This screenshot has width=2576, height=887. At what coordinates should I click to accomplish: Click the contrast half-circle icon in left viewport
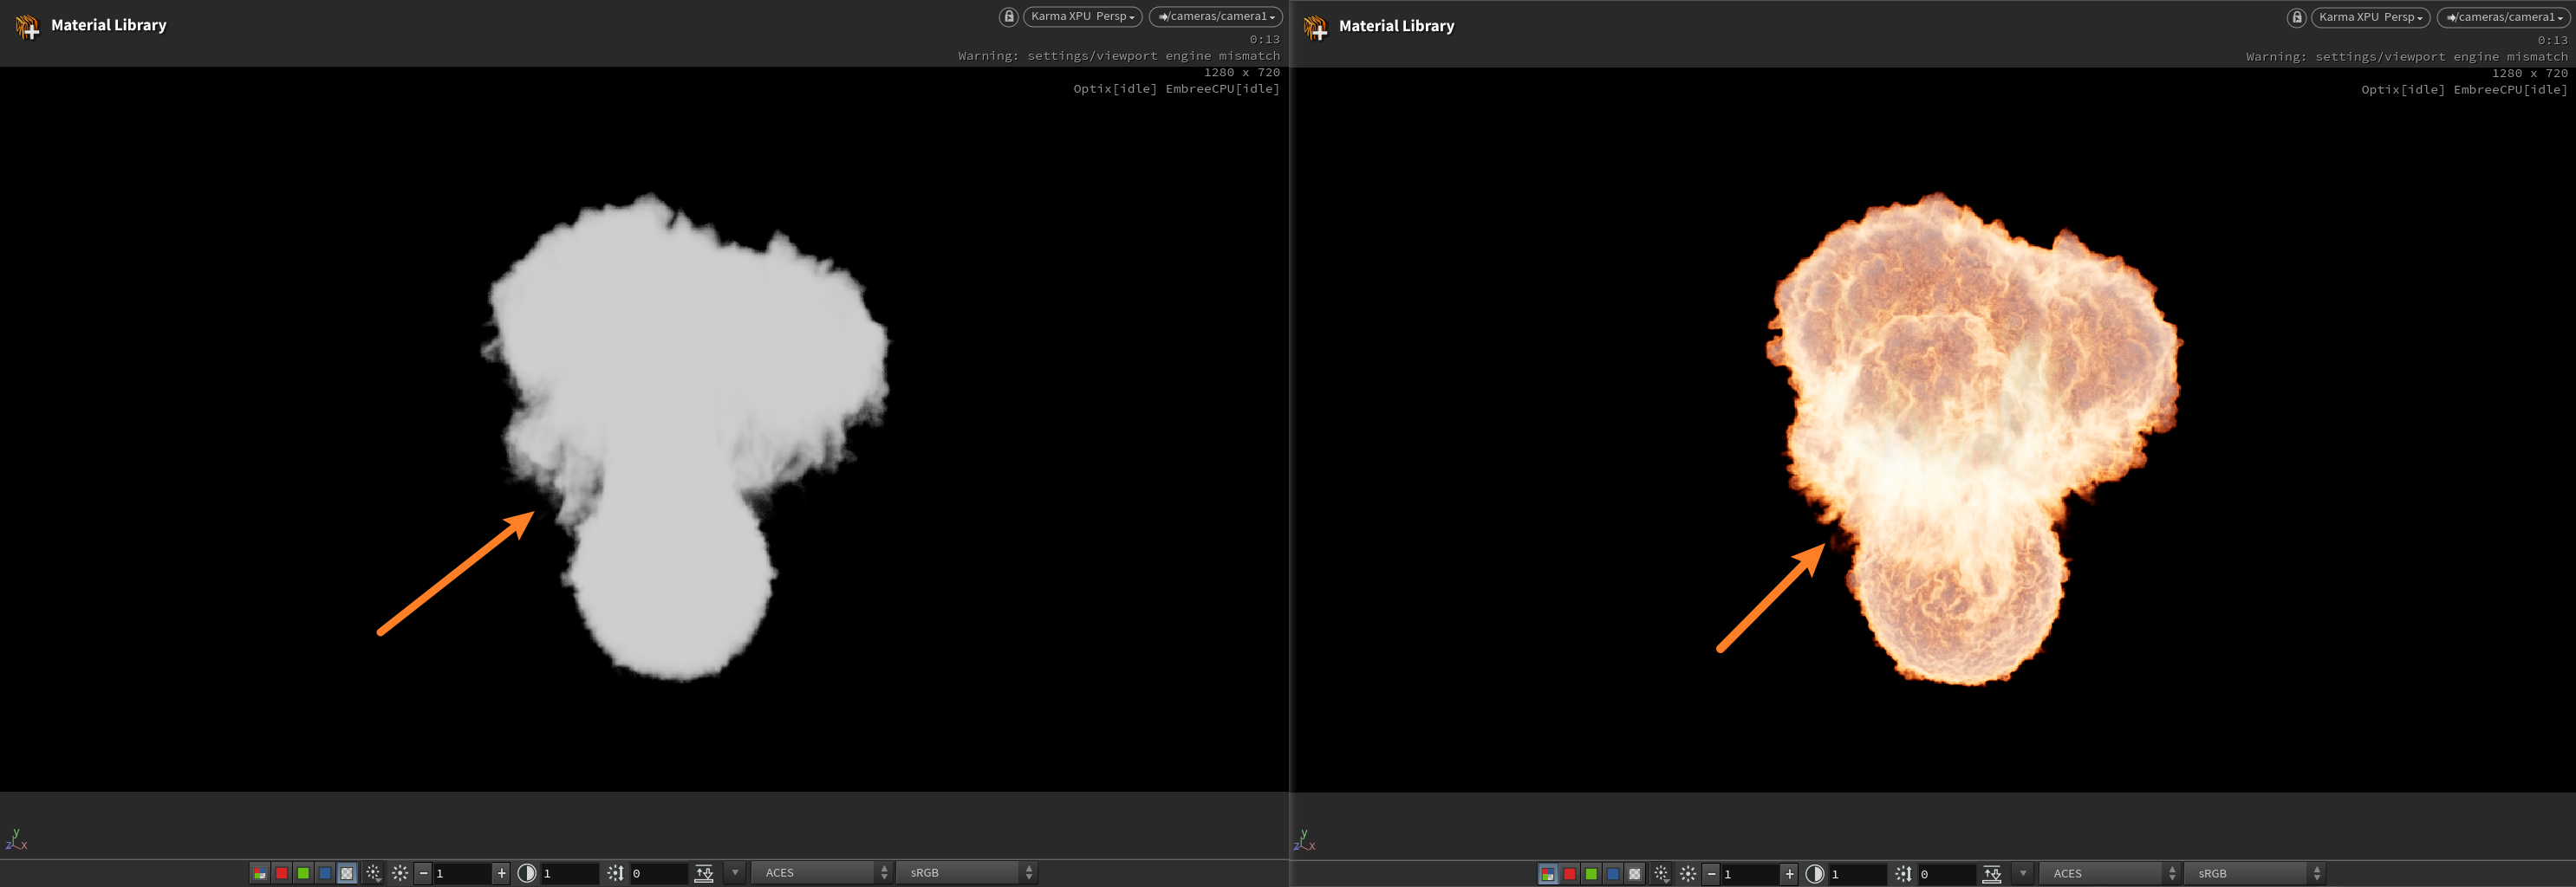coord(527,873)
